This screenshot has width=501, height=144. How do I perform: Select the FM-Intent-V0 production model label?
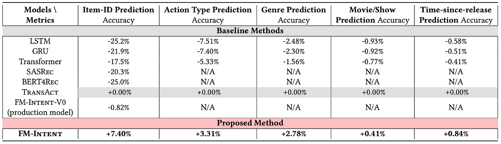tap(40, 107)
